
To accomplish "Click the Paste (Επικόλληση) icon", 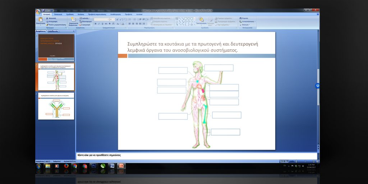I will click(x=40, y=19).
